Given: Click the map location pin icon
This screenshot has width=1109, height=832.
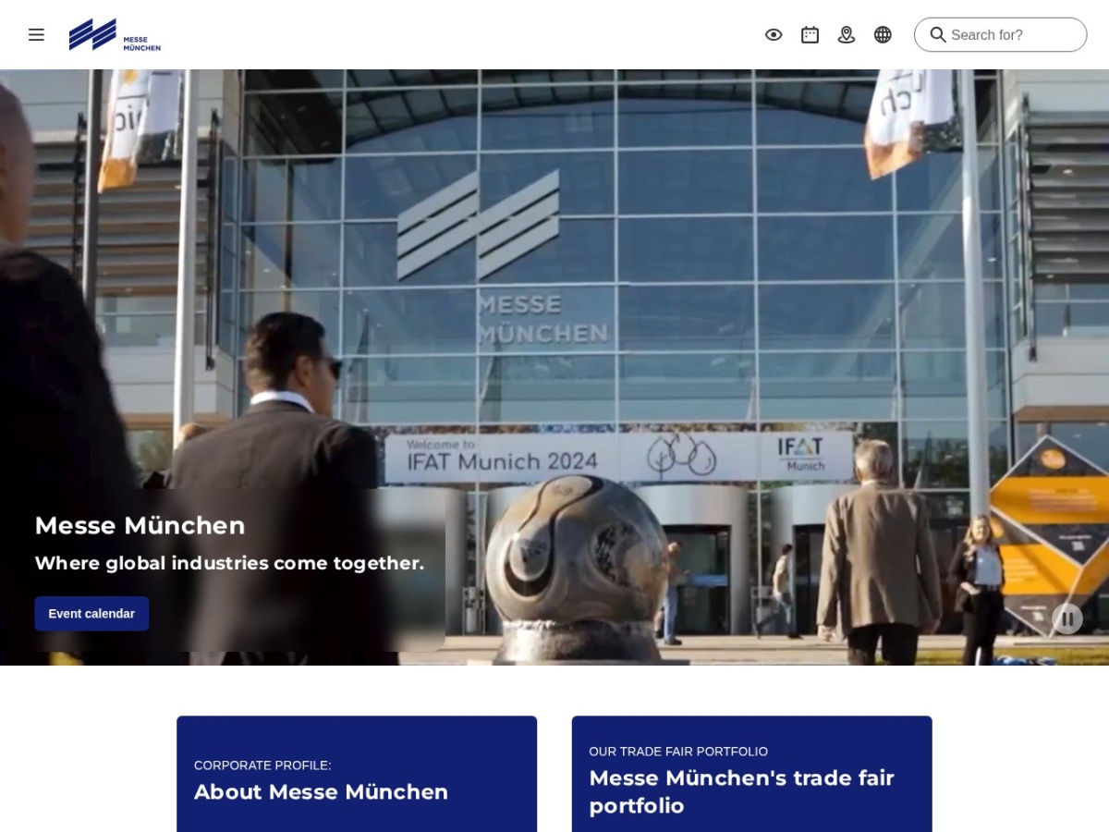Looking at the screenshot, I should tap(847, 34).
